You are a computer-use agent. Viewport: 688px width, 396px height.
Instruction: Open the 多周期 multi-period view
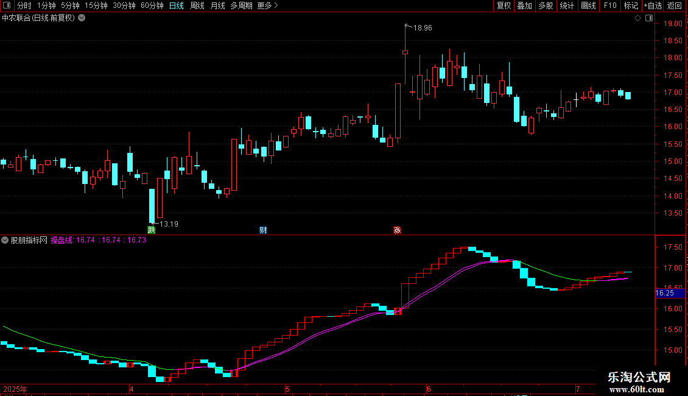241,5
